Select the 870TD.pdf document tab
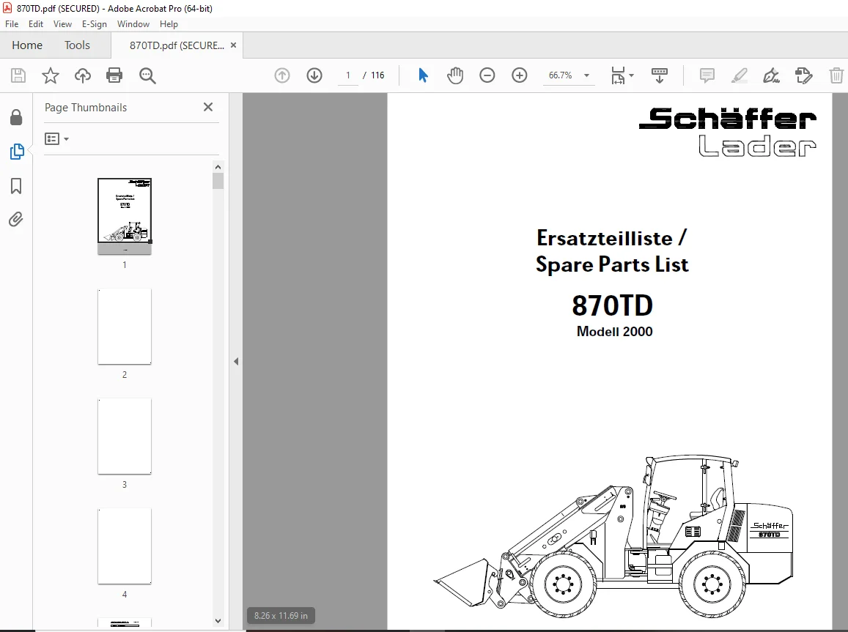The height and width of the screenshot is (632, 848). point(177,45)
